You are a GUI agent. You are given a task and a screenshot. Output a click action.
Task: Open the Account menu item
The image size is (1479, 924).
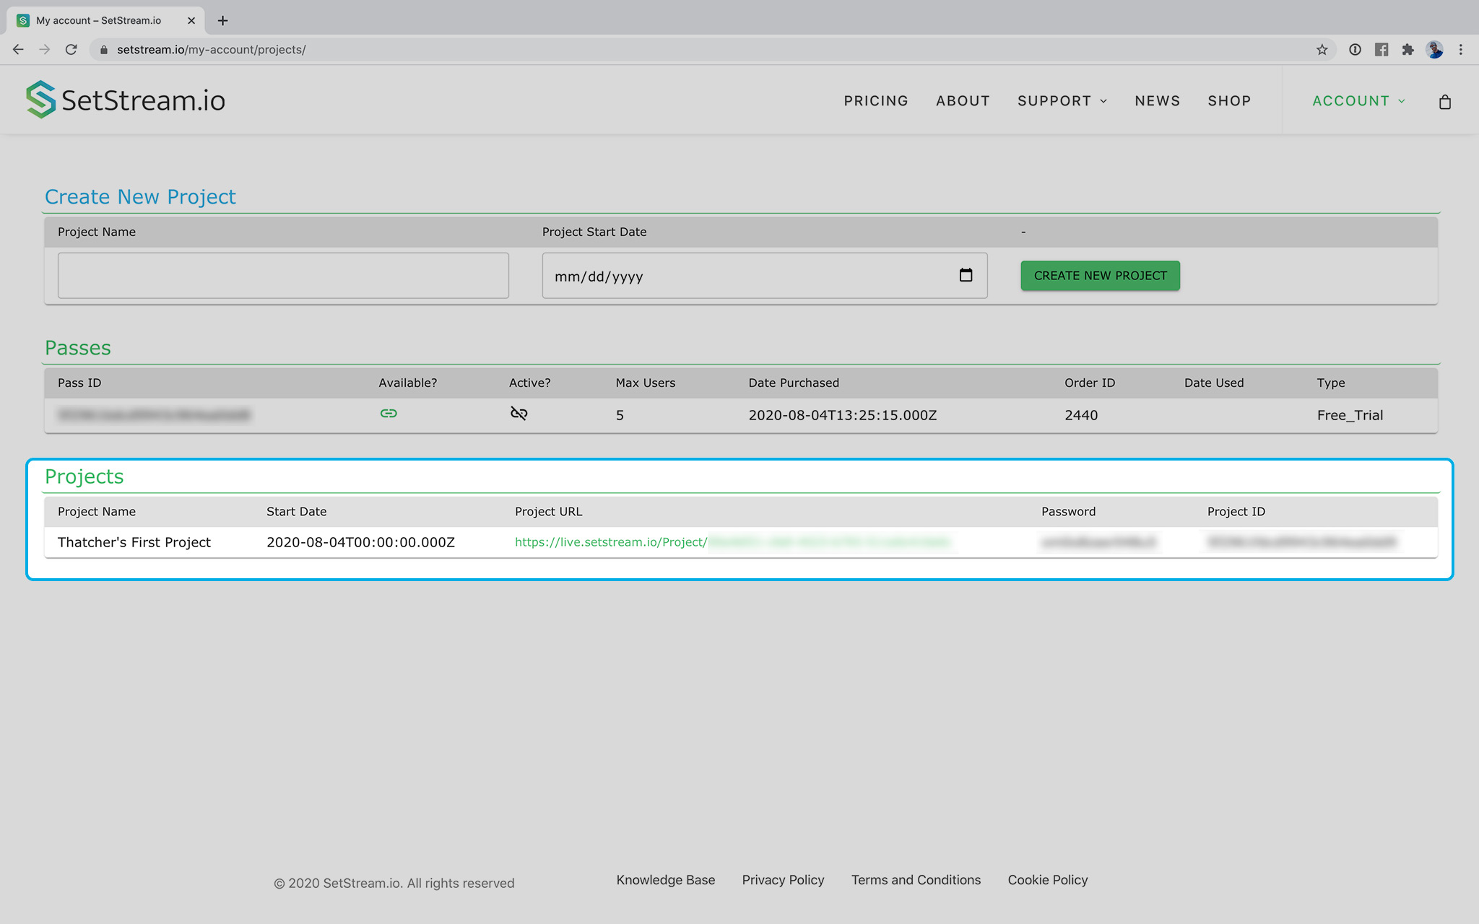(x=1350, y=101)
